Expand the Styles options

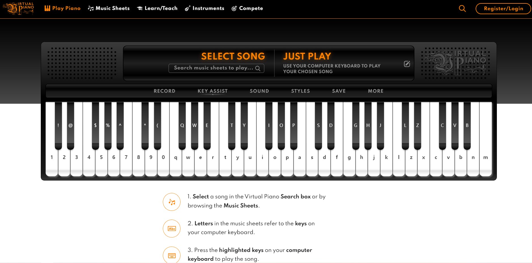(x=300, y=91)
